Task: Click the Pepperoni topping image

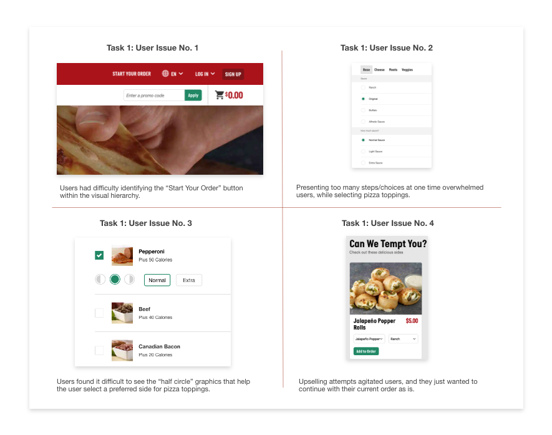Action: (122, 255)
